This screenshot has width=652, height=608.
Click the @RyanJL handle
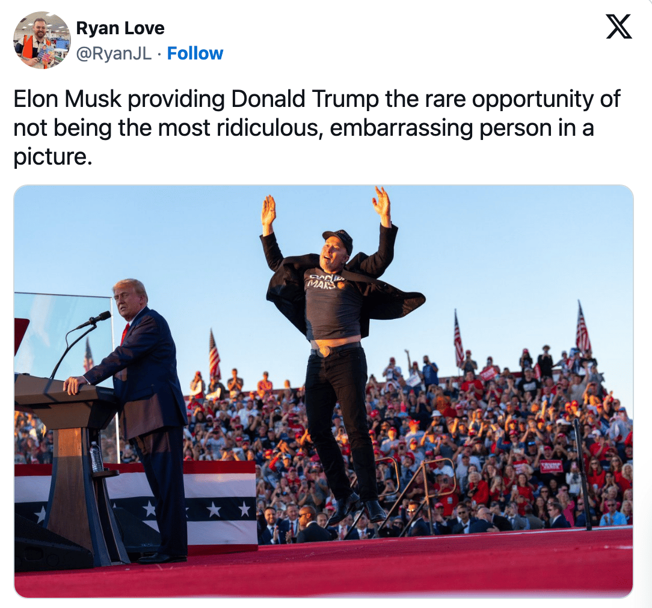pyautogui.click(x=114, y=53)
